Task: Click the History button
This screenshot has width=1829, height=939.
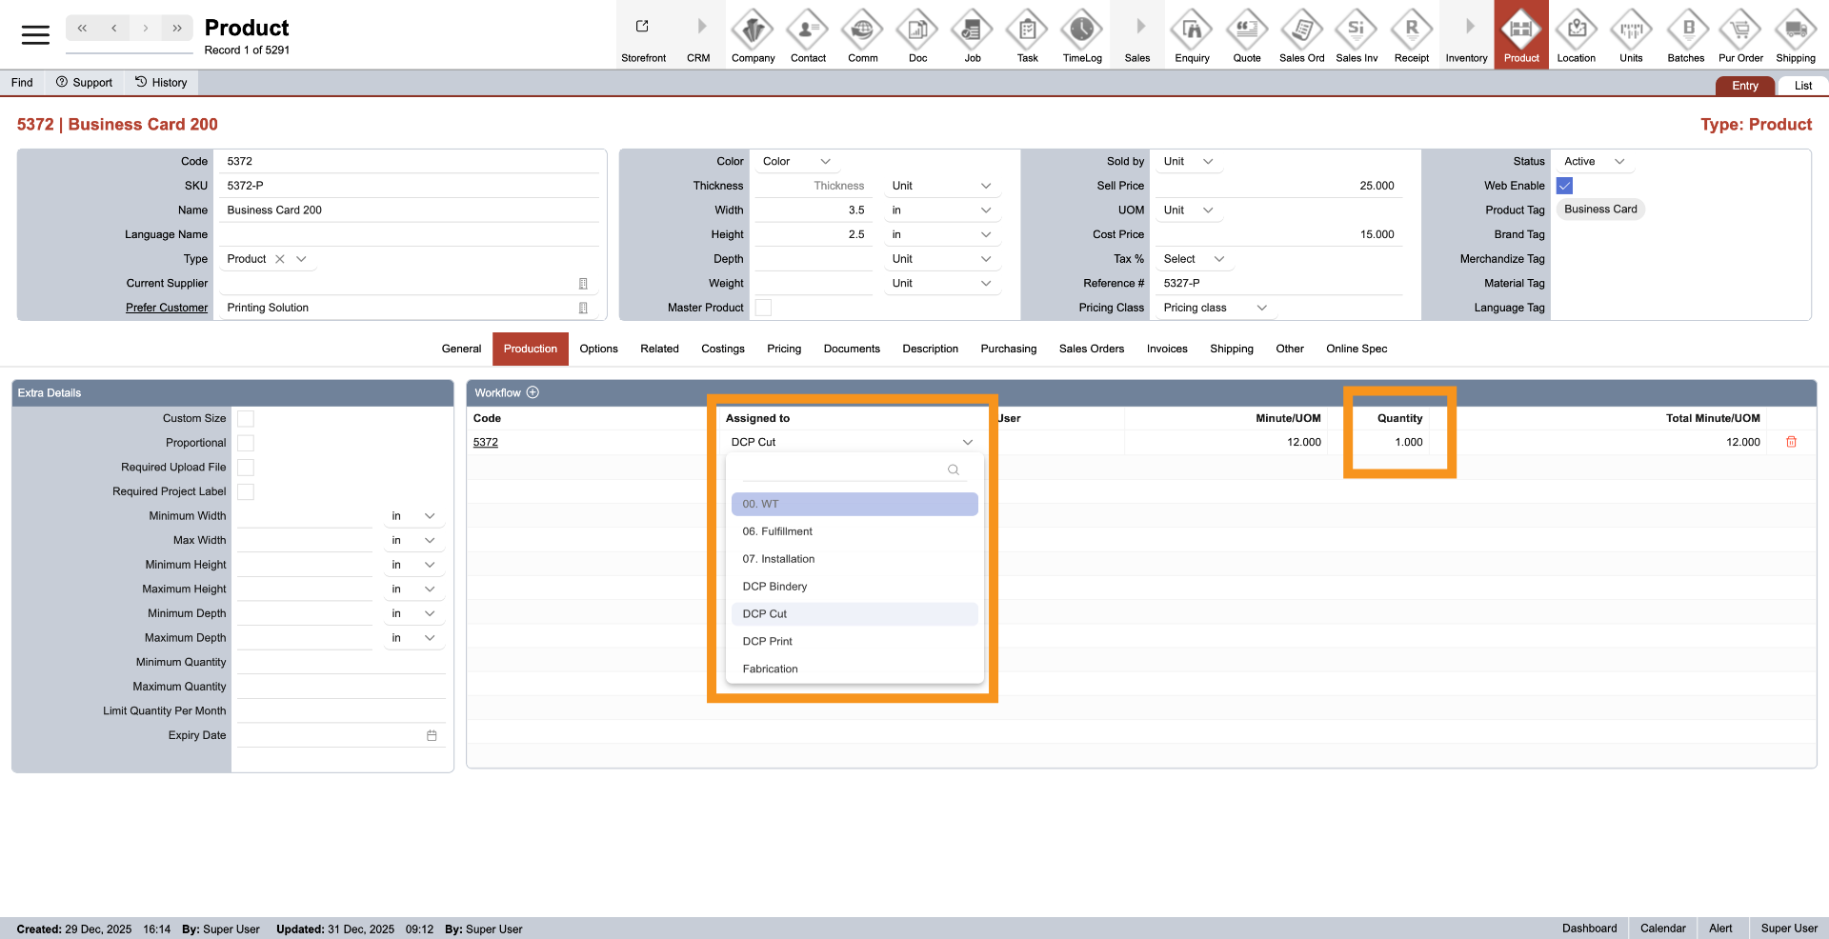Action: tap(161, 83)
